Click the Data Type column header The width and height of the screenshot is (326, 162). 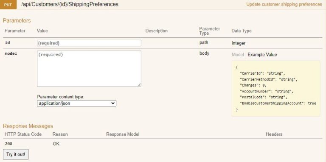(242, 31)
